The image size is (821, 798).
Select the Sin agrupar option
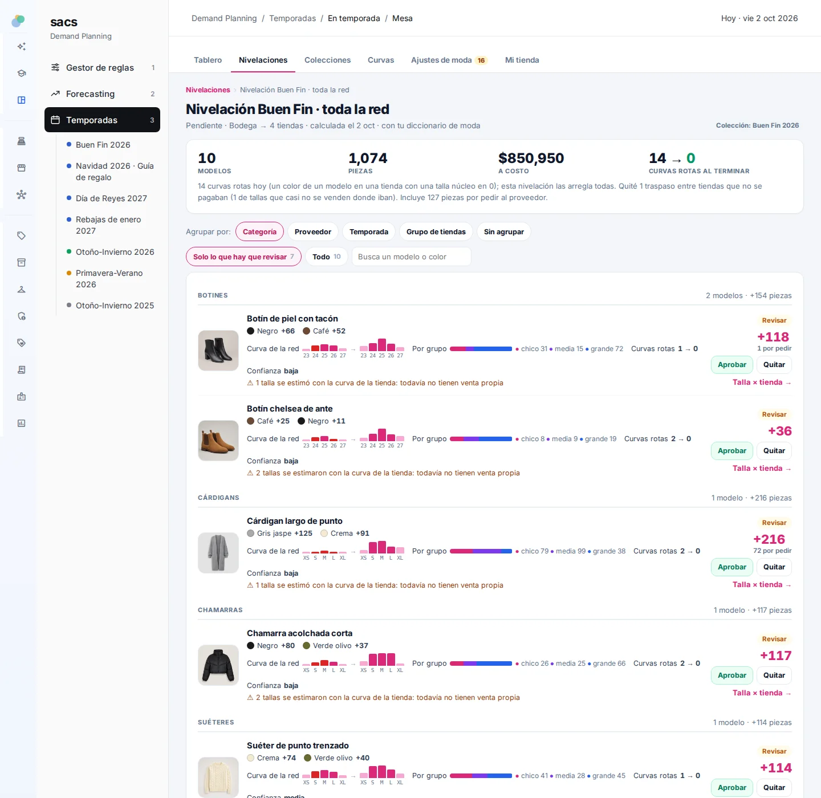504,231
